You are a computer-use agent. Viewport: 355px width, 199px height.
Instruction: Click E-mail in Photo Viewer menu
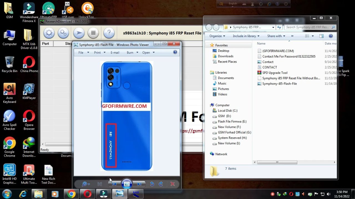click(115, 53)
